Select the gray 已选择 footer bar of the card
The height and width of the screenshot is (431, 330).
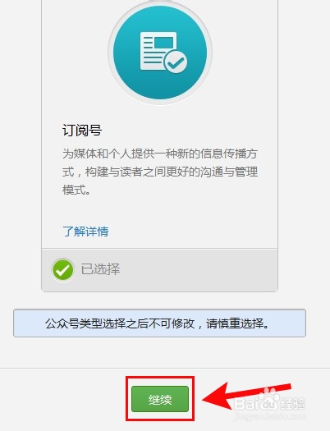[x=159, y=270]
